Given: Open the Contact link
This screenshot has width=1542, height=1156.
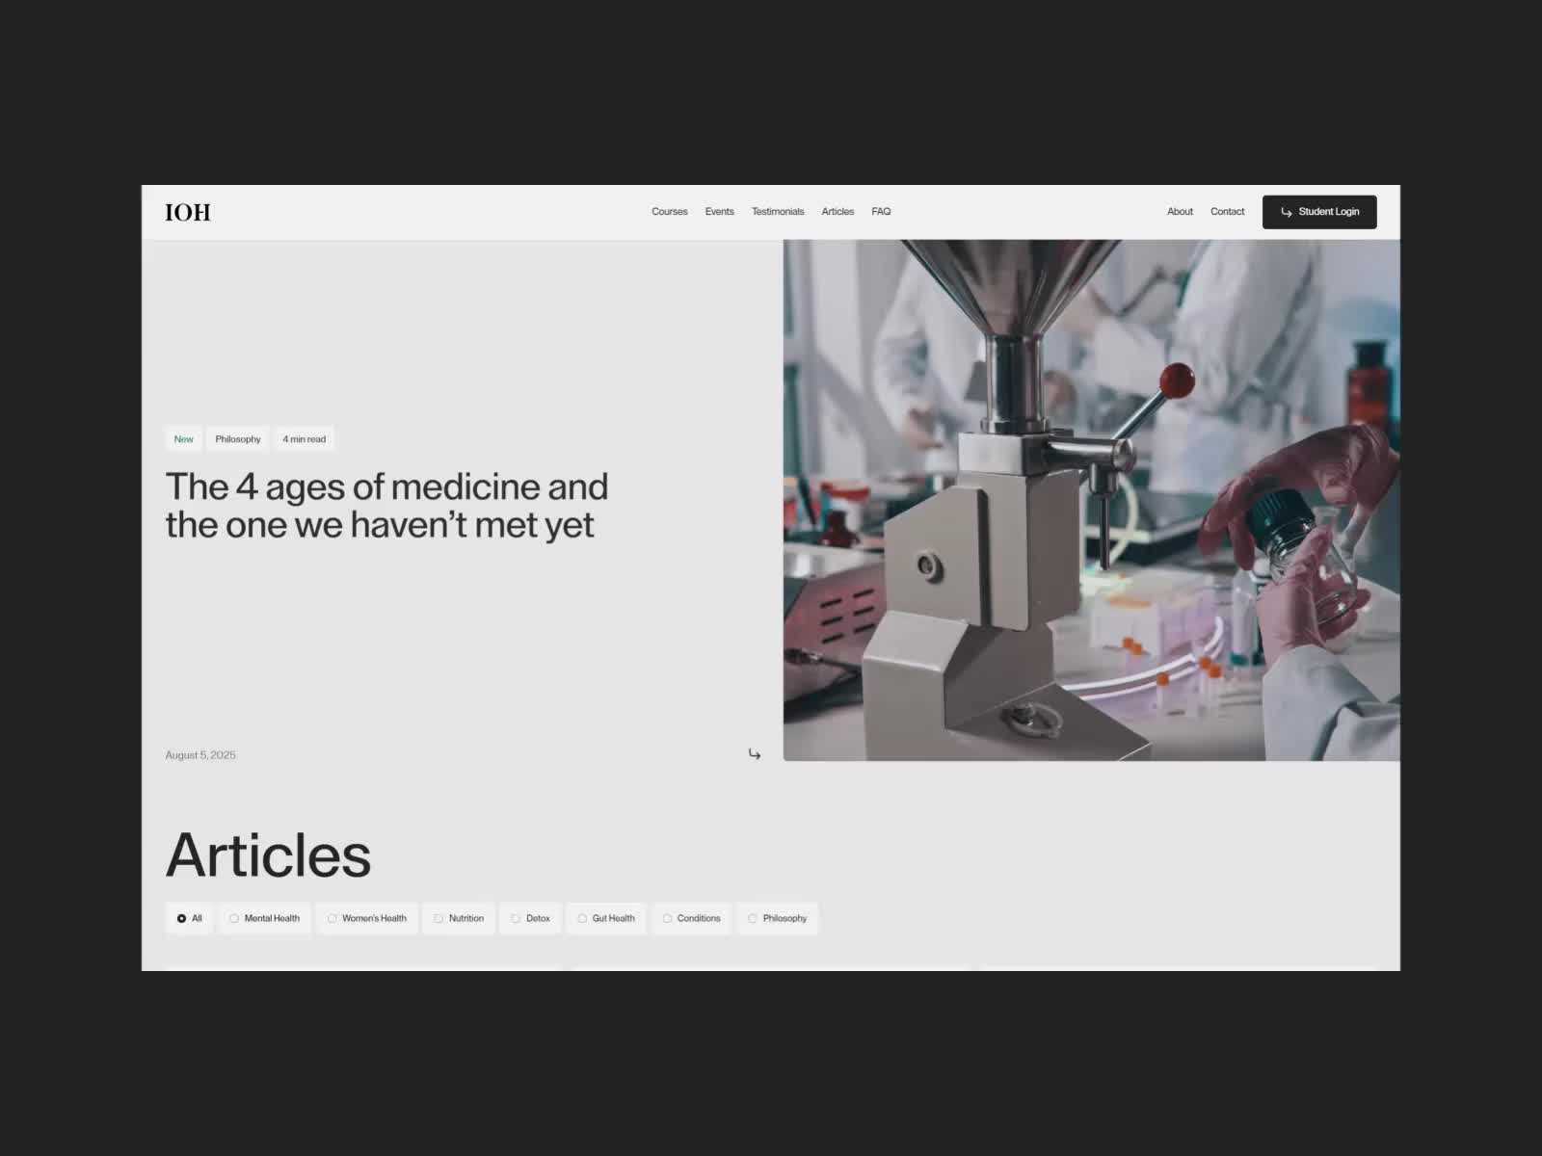Looking at the screenshot, I should (x=1227, y=212).
